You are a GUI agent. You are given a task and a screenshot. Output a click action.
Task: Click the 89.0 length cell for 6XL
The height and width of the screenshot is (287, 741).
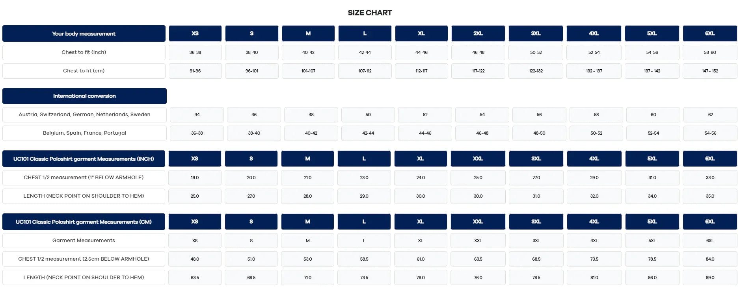(710, 278)
